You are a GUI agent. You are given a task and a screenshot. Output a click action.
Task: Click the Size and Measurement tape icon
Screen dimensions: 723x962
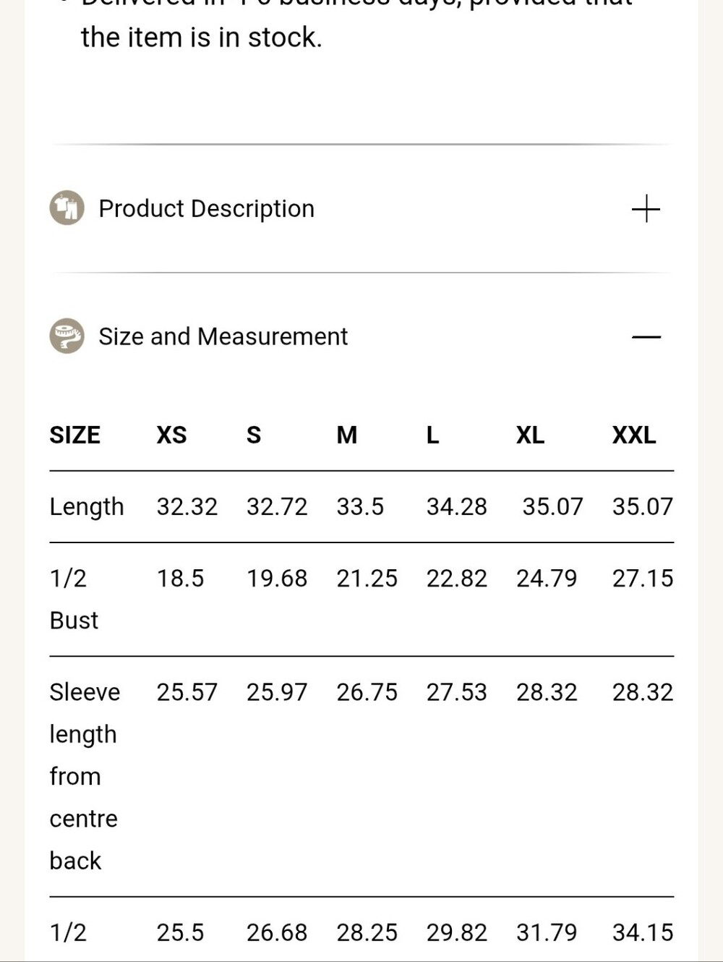(x=67, y=336)
